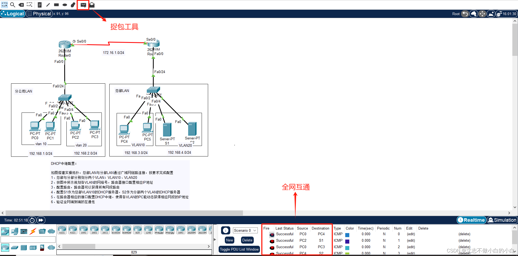Select Miscellaneous folder category icon
The image size is (518, 256).
[42, 231]
